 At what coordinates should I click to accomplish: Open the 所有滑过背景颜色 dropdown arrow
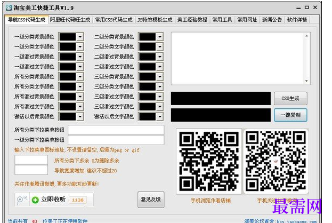pos(80,97)
